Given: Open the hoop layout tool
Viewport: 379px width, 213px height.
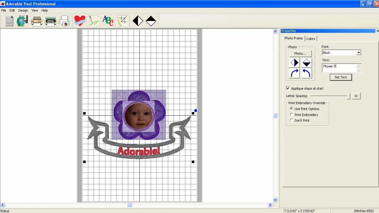Looking at the screenshot, I should pyautogui.click(x=122, y=20).
